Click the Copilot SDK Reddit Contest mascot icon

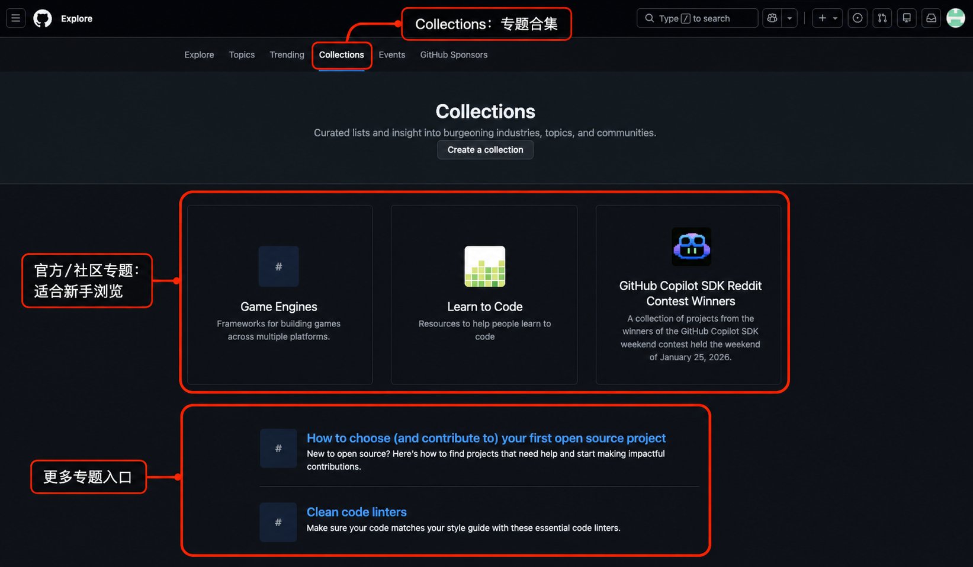(691, 246)
